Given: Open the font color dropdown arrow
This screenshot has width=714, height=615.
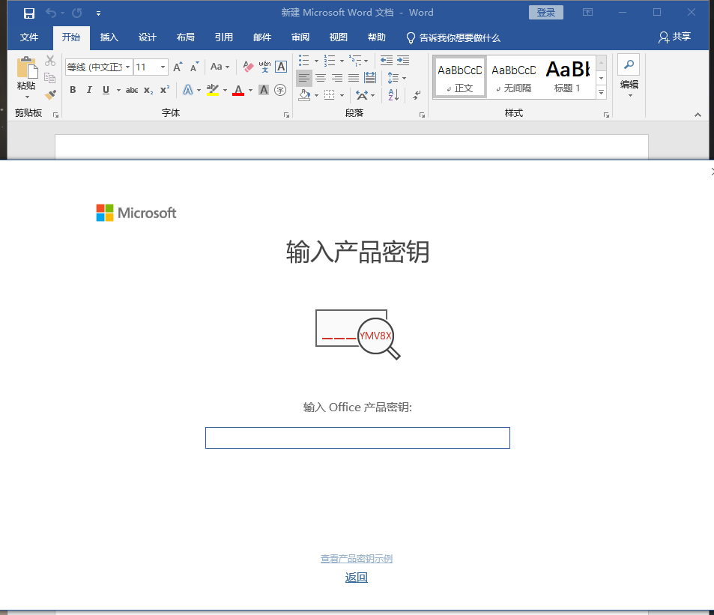Looking at the screenshot, I should (250, 90).
